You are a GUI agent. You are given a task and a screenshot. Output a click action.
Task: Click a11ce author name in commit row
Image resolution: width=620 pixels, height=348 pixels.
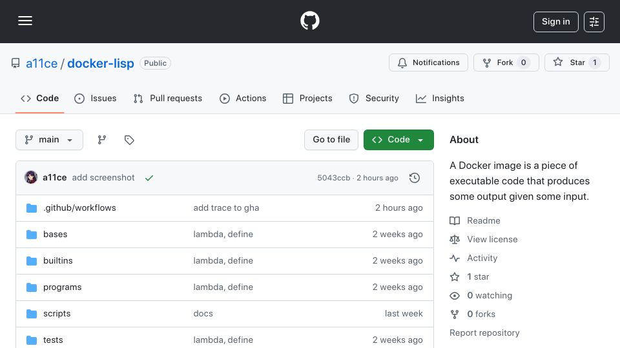click(54, 178)
